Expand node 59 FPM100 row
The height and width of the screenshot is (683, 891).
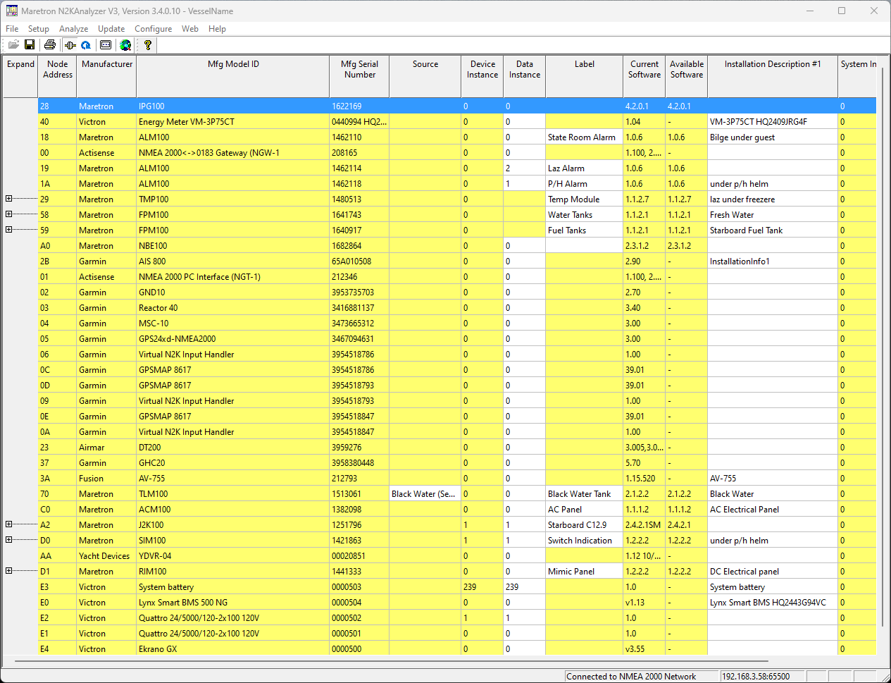(x=8, y=230)
